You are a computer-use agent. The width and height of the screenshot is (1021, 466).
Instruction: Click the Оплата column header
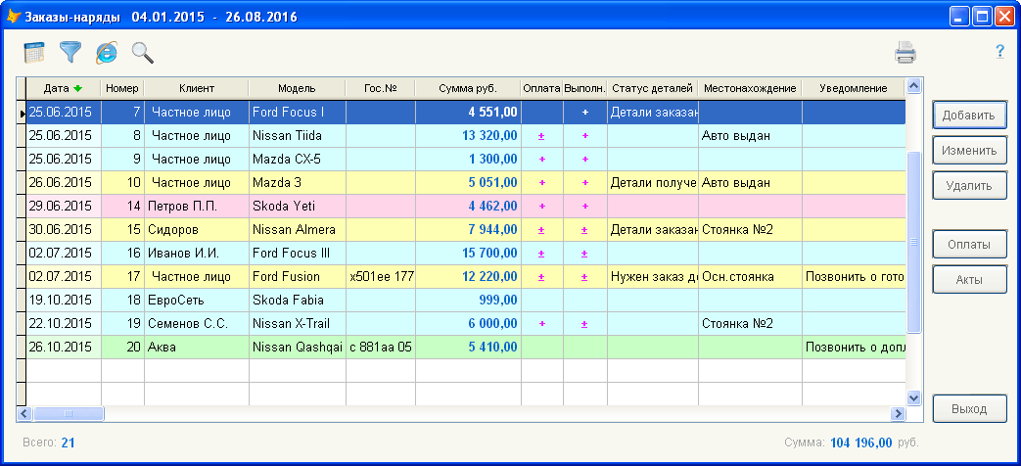pos(541,88)
